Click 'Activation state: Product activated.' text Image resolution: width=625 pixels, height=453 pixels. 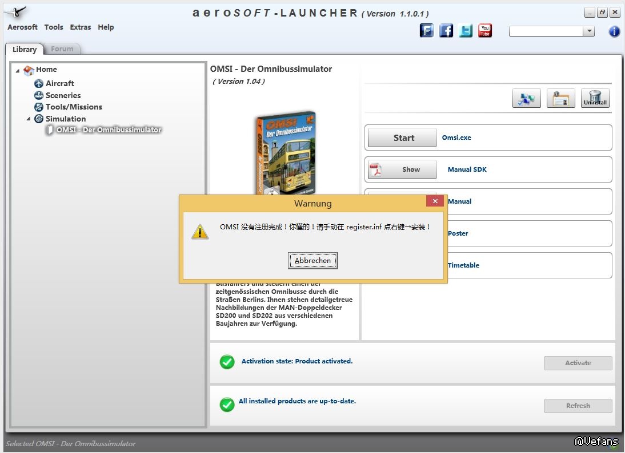click(x=297, y=361)
